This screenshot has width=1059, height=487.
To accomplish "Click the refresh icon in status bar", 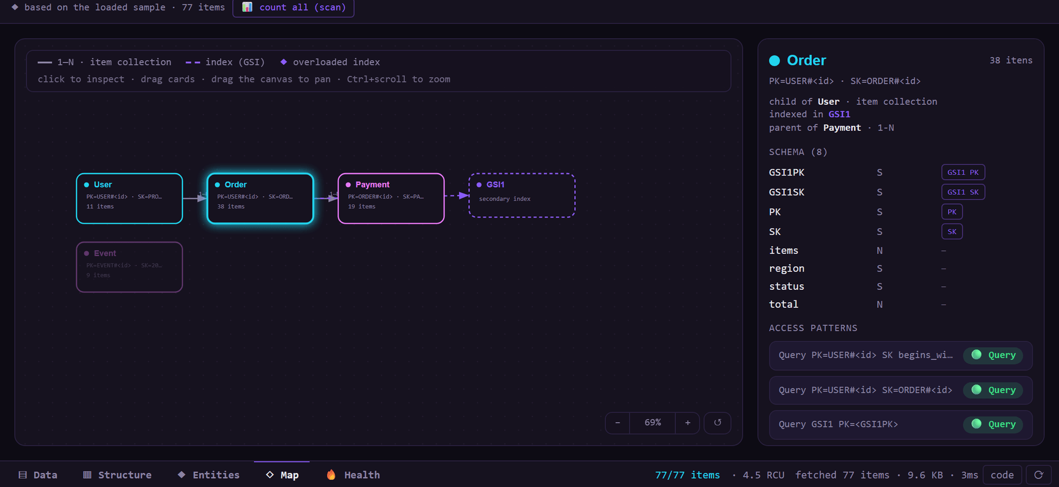I will pos(1038,475).
